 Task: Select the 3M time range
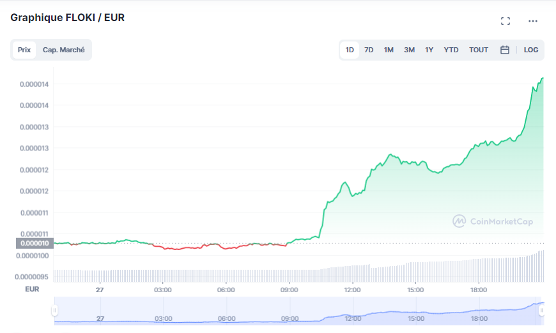click(409, 50)
